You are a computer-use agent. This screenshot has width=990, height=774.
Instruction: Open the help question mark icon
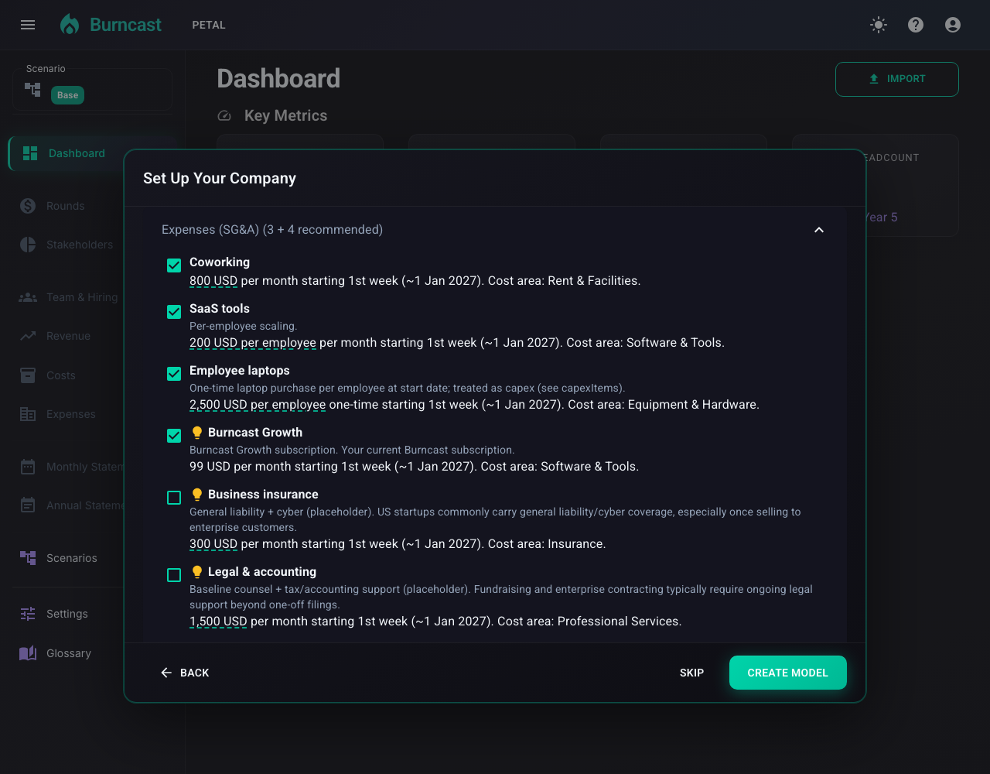916,25
